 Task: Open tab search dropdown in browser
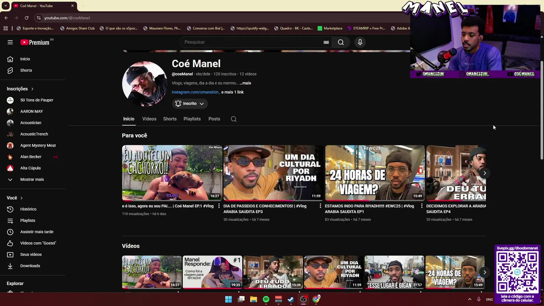6,6
